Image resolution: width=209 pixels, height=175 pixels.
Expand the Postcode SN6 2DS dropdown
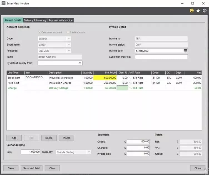(x=69, y=51)
